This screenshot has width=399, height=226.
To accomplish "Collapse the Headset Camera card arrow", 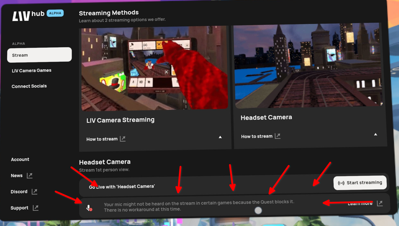I will click(376, 134).
